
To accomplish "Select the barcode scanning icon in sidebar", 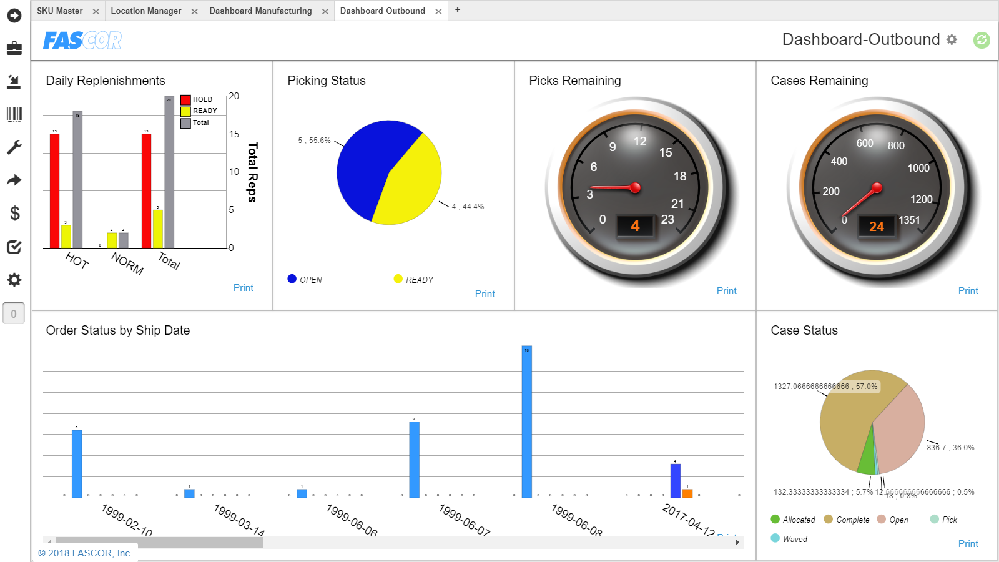I will [x=14, y=116].
